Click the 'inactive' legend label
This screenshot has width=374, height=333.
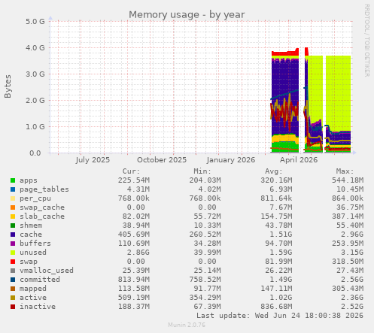[38, 307]
